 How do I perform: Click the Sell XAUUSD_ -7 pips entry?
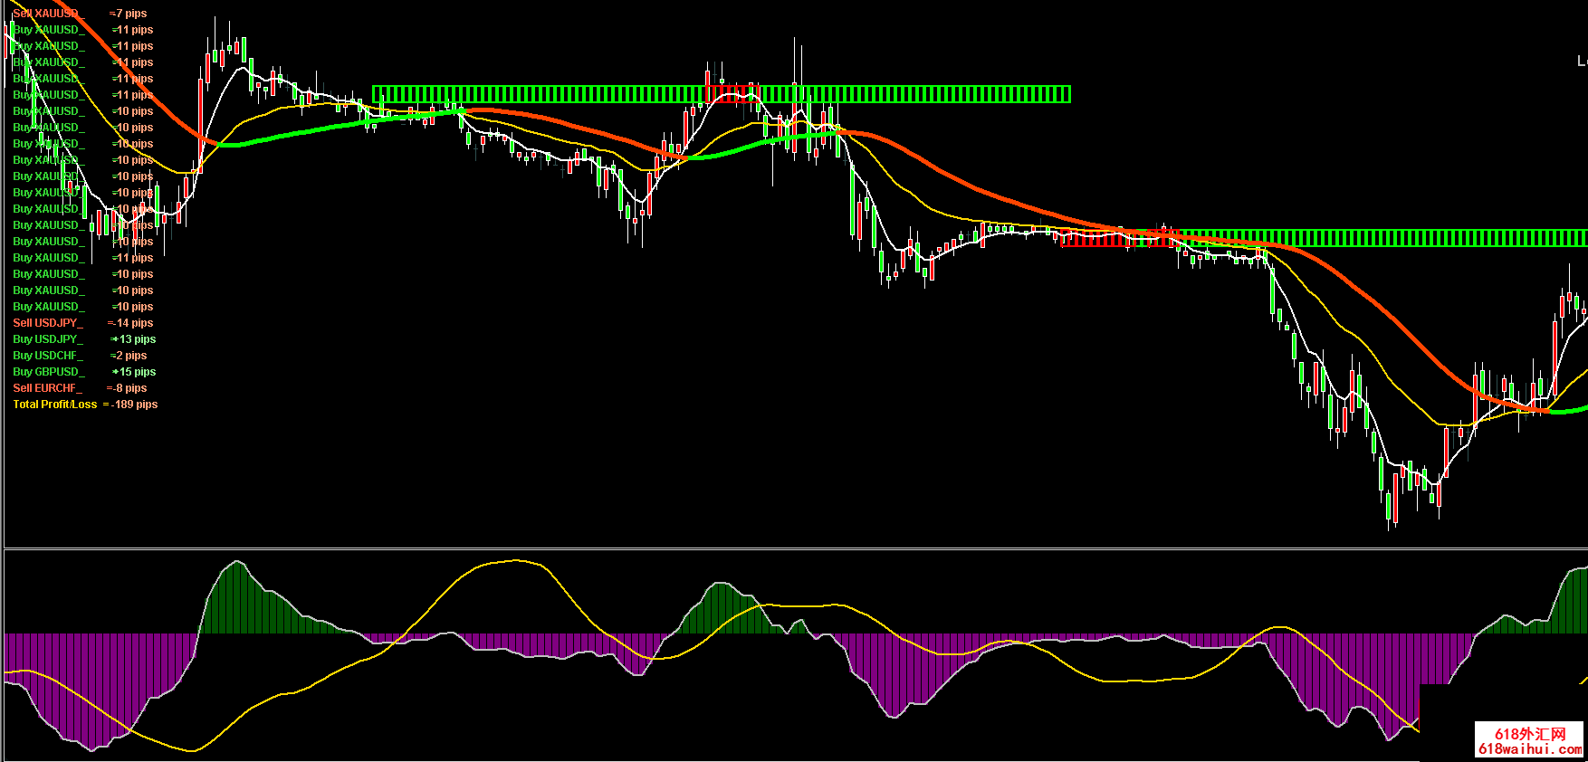[80, 14]
